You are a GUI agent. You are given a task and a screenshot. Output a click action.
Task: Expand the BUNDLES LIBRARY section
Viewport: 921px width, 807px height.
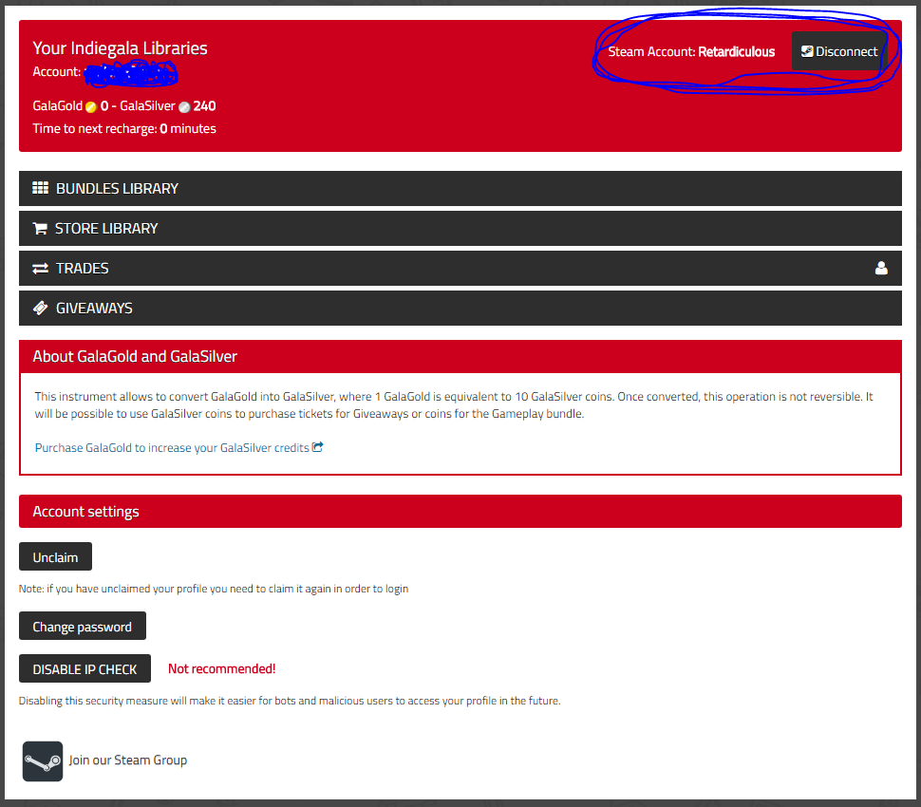coord(117,188)
